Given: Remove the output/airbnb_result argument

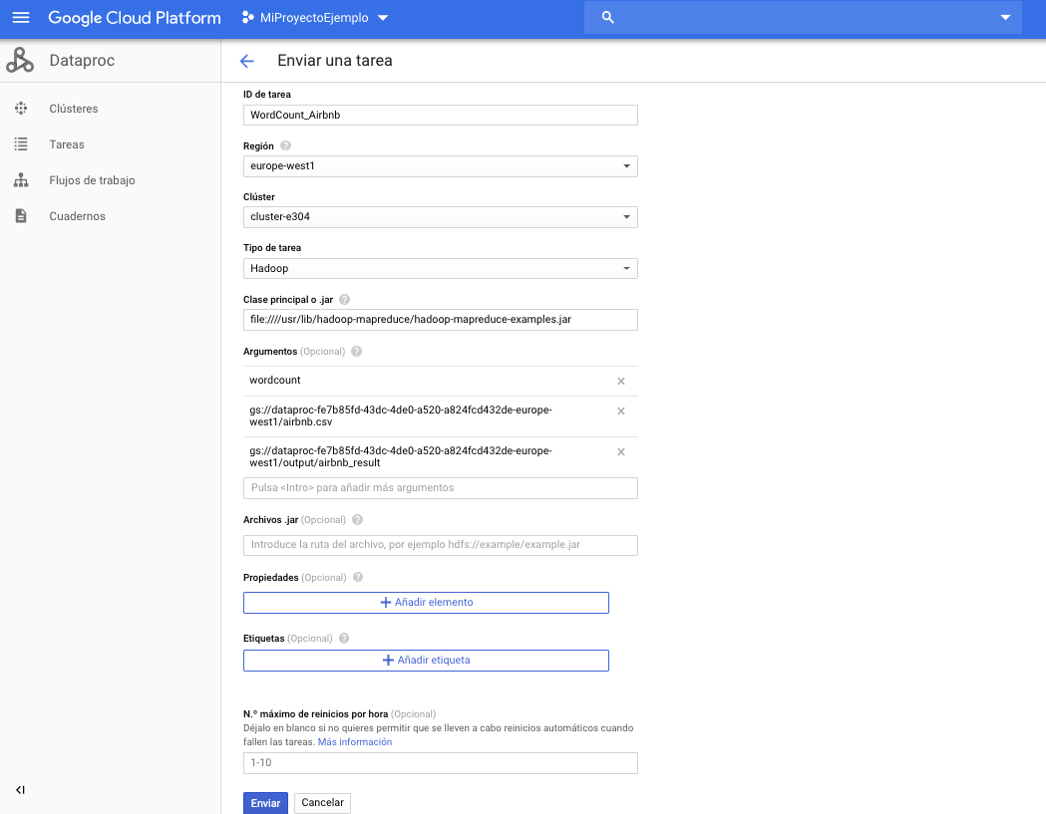Looking at the screenshot, I should pos(621,452).
